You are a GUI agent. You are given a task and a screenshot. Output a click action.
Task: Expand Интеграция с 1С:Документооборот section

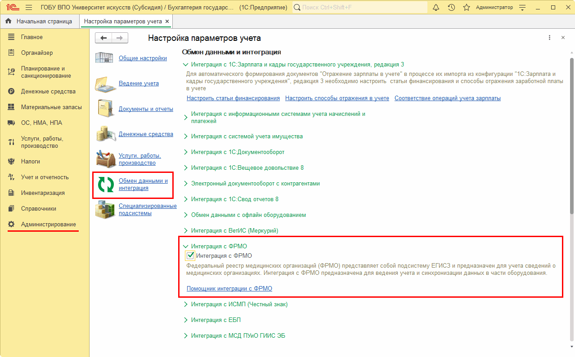pos(185,152)
